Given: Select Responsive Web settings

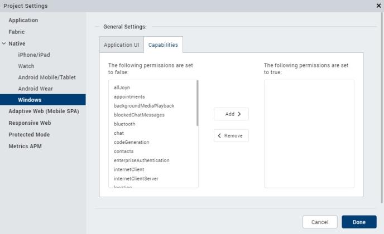Looking at the screenshot, I should click(30, 123).
